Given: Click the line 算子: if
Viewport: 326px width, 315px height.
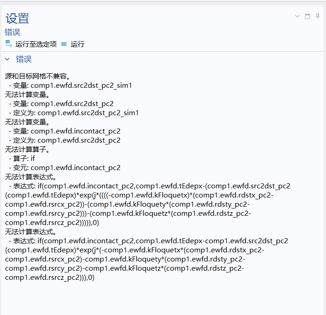Looking at the screenshot, I should coord(22,159).
